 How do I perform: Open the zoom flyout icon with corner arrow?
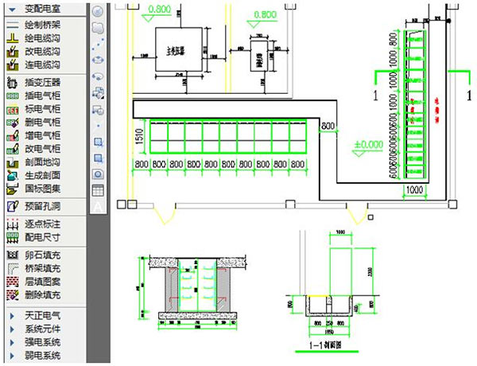(98, 93)
